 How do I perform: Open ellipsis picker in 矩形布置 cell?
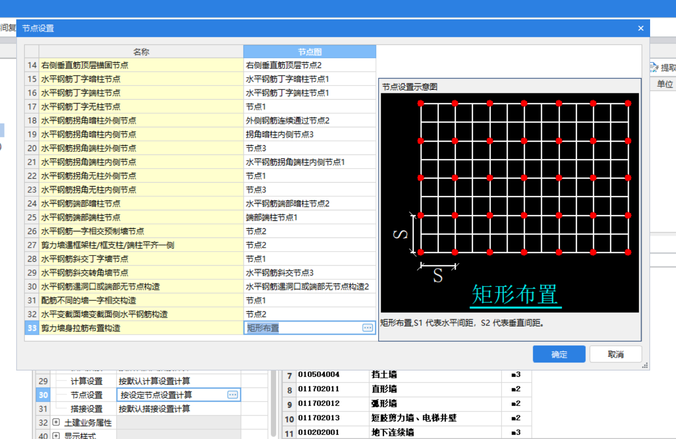(368, 328)
